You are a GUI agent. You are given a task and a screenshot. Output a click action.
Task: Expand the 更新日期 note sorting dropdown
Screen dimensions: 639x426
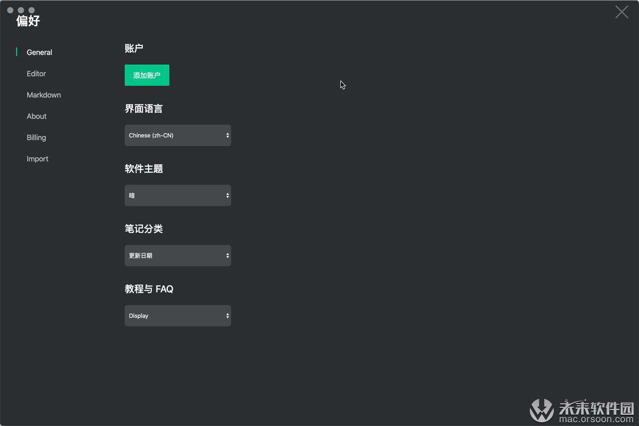tap(178, 256)
